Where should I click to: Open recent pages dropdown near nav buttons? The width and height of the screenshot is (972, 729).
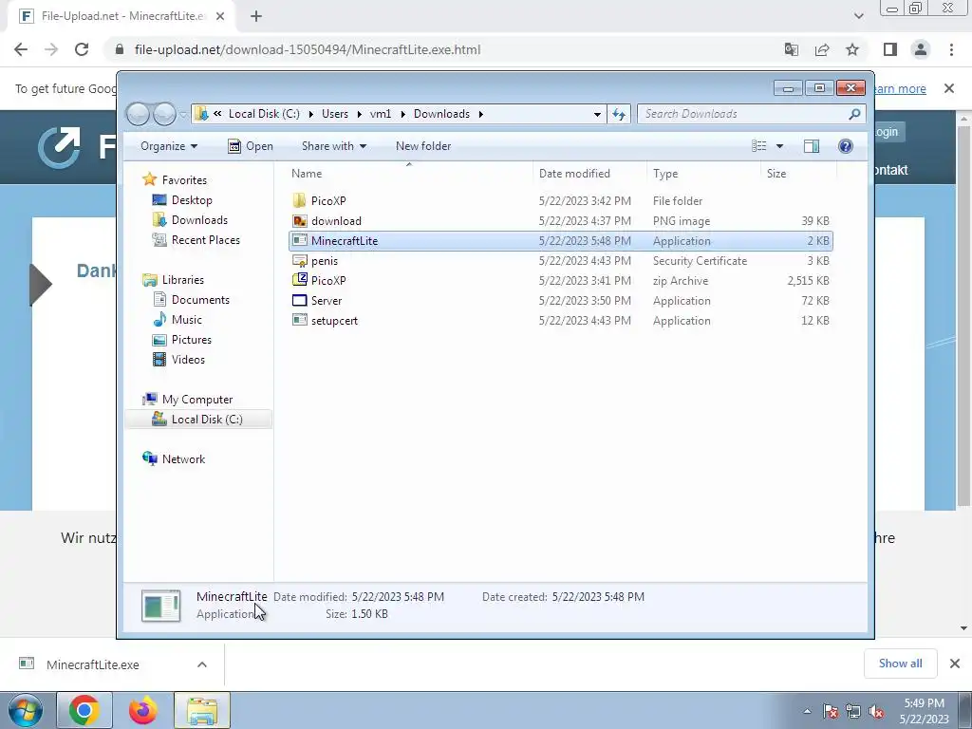[x=183, y=114]
